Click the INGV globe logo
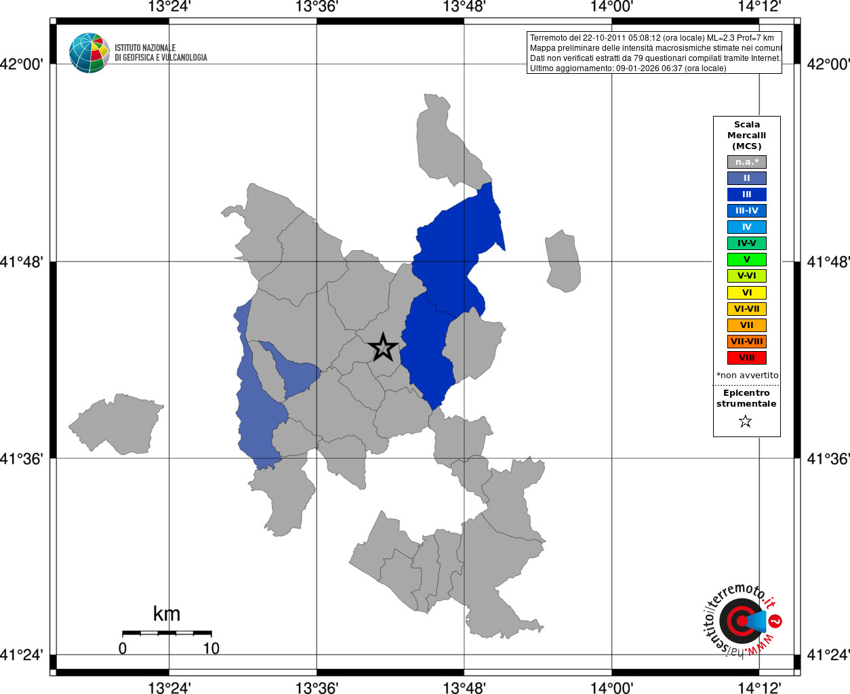Viewport: 850px width, 694px height. click(89, 53)
